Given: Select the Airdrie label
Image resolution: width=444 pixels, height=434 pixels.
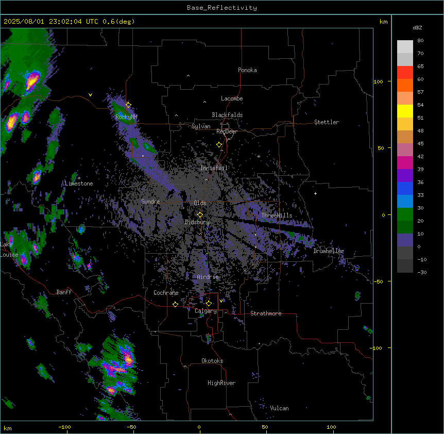Looking at the screenshot, I should point(208,277).
